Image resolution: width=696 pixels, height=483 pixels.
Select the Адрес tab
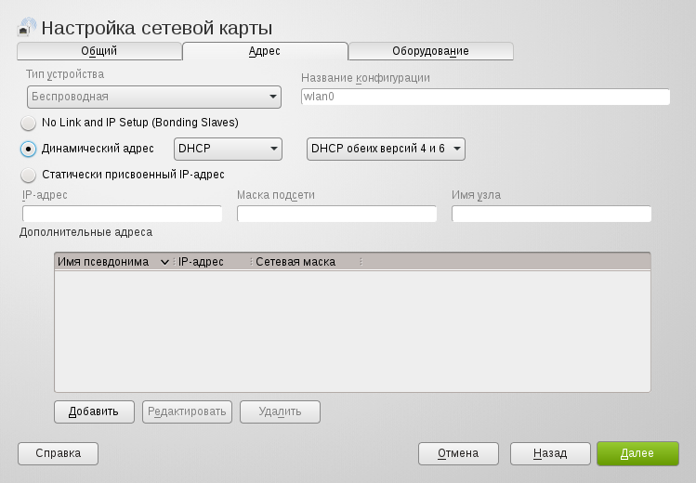point(265,51)
